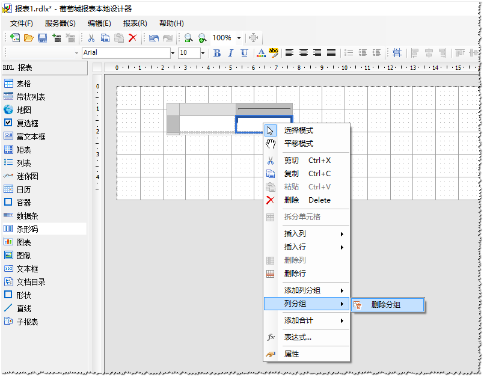487x380 pixels.
Task: Toggle italic formatting
Action: (231, 53)
